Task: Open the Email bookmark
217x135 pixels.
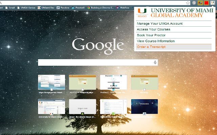Action: [x=10, y=8]
